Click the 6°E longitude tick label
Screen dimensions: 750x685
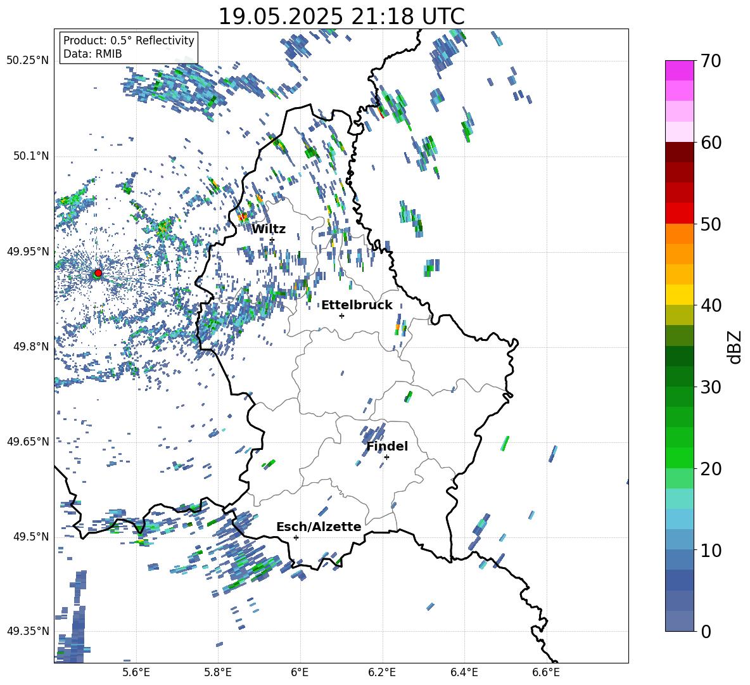coord(300,673)
